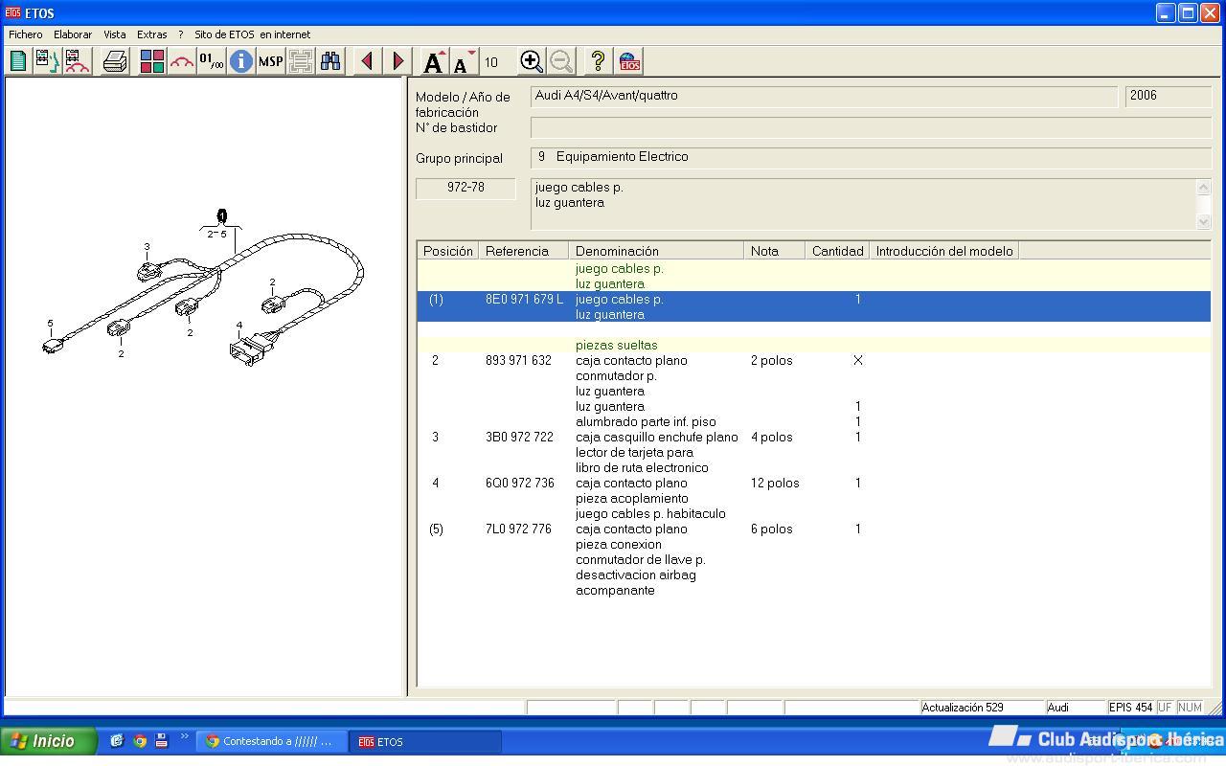Screen dimensions: 1226x766
Task: Open the Fichero menu
Action: (x=26, y=34)
